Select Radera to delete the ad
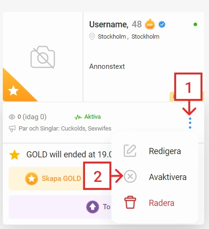This screenshot has height=229, width=209. click(162, 203)
